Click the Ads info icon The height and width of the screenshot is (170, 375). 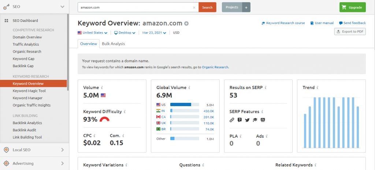click(x=267, y=136)
